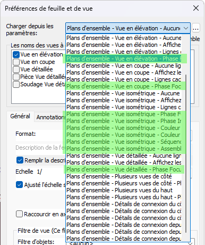Disable the Ajusté l'échelle checkbox
205x245 pixels.
click(x=19, y=185)
